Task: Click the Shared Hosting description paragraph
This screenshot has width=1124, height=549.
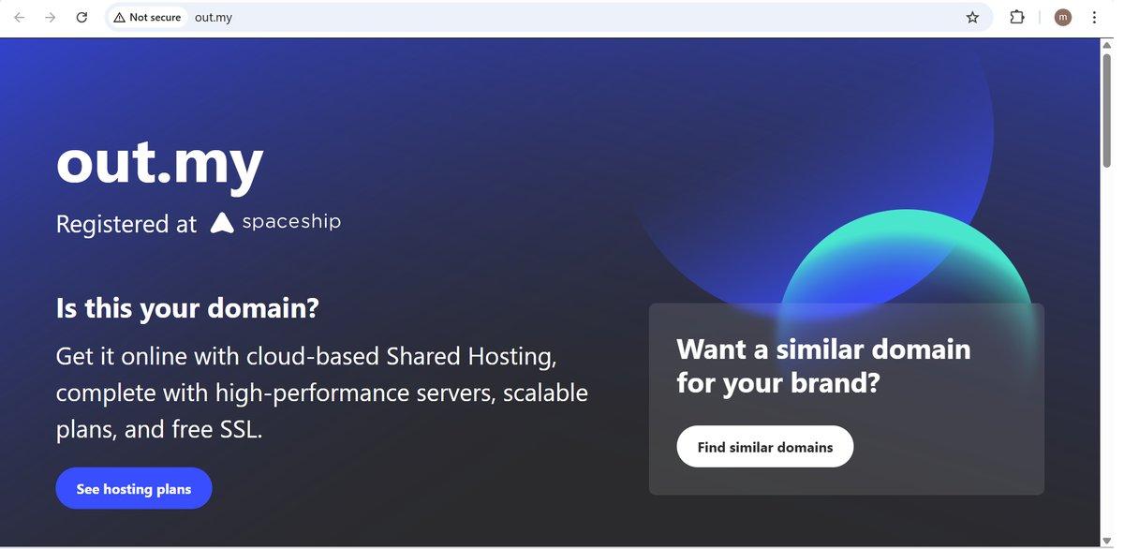Action: 322,393
